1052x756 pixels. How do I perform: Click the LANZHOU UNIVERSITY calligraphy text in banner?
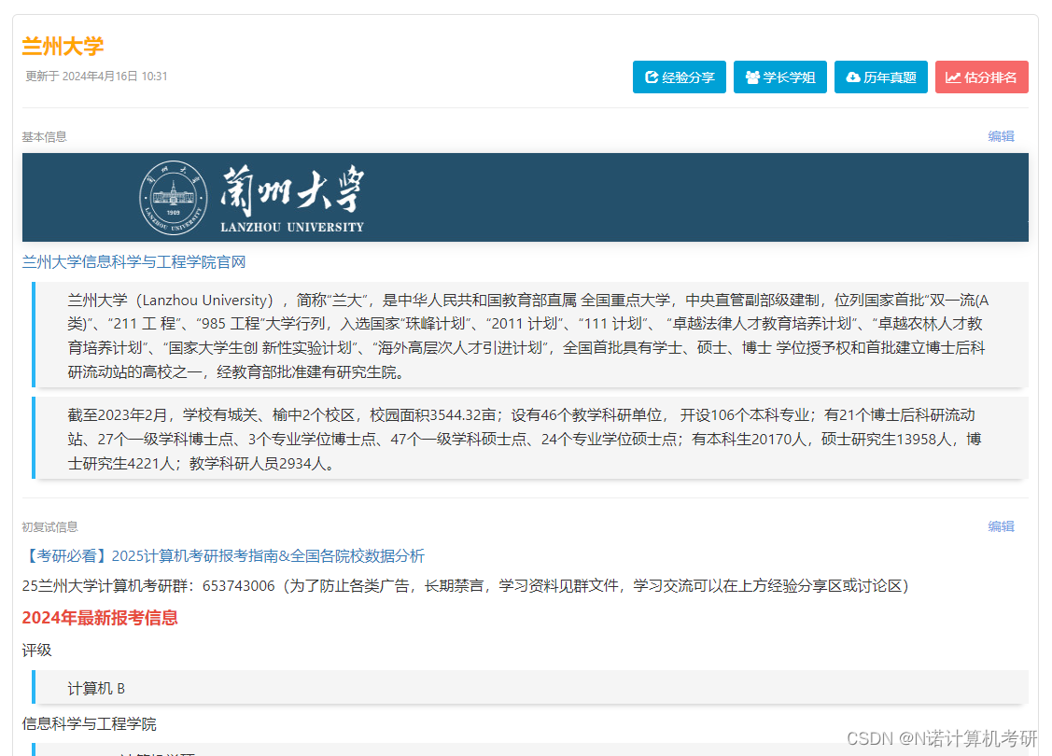(292, 199)
